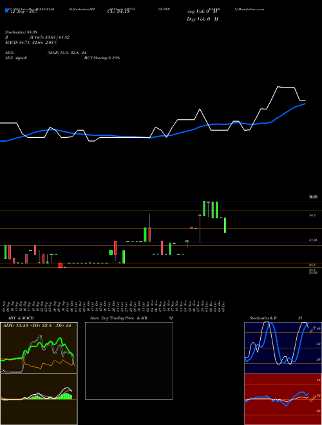Click the last green candlestick on the chart
Viewport: 322px width, 425px height.
(x=225, y=225)
